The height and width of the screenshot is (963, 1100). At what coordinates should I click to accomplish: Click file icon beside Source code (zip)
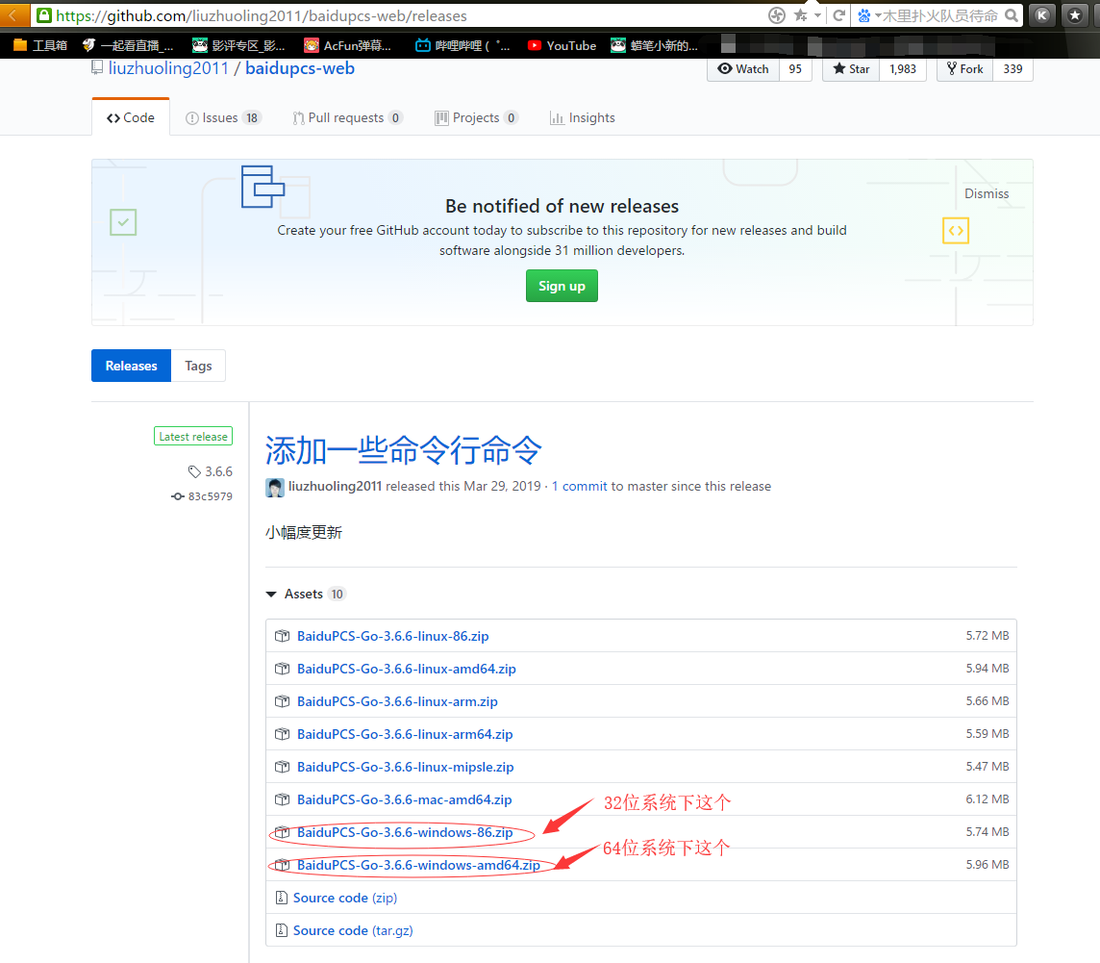pos(282,898)
